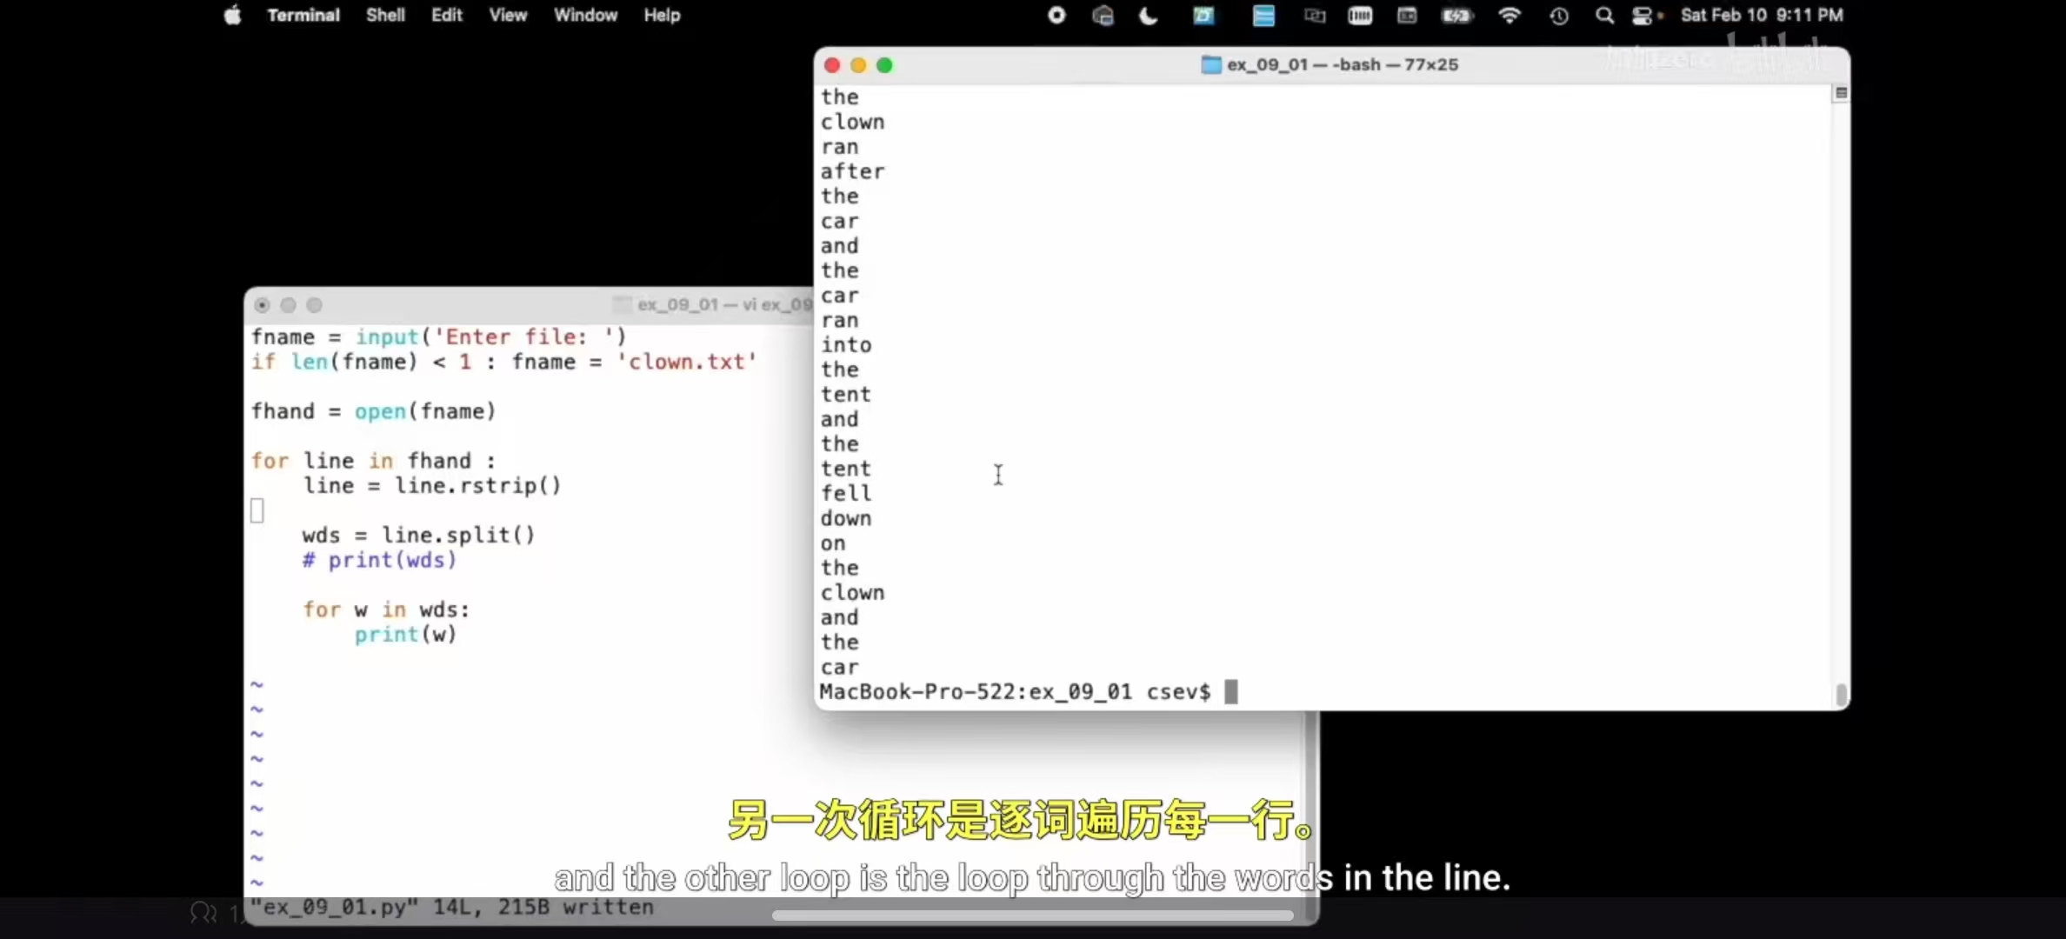This screenshot has width=2066, height=939.
Task: Open Spotlight search magnifier
Action: [x=1604, y=16]
